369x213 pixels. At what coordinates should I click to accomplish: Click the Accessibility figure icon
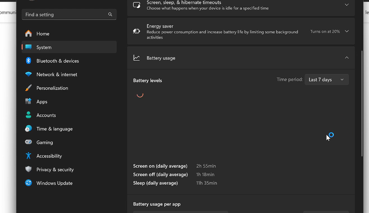[x=28, y=156]
